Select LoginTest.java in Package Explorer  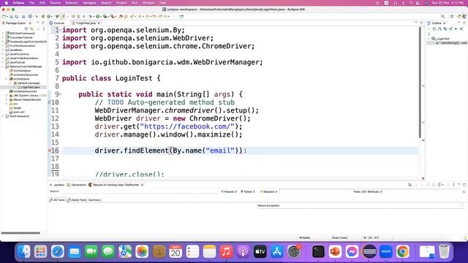click(30, 87)
